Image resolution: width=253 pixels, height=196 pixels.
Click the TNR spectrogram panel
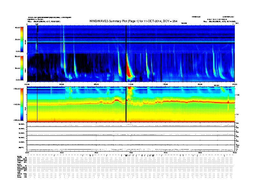point(131,104)
